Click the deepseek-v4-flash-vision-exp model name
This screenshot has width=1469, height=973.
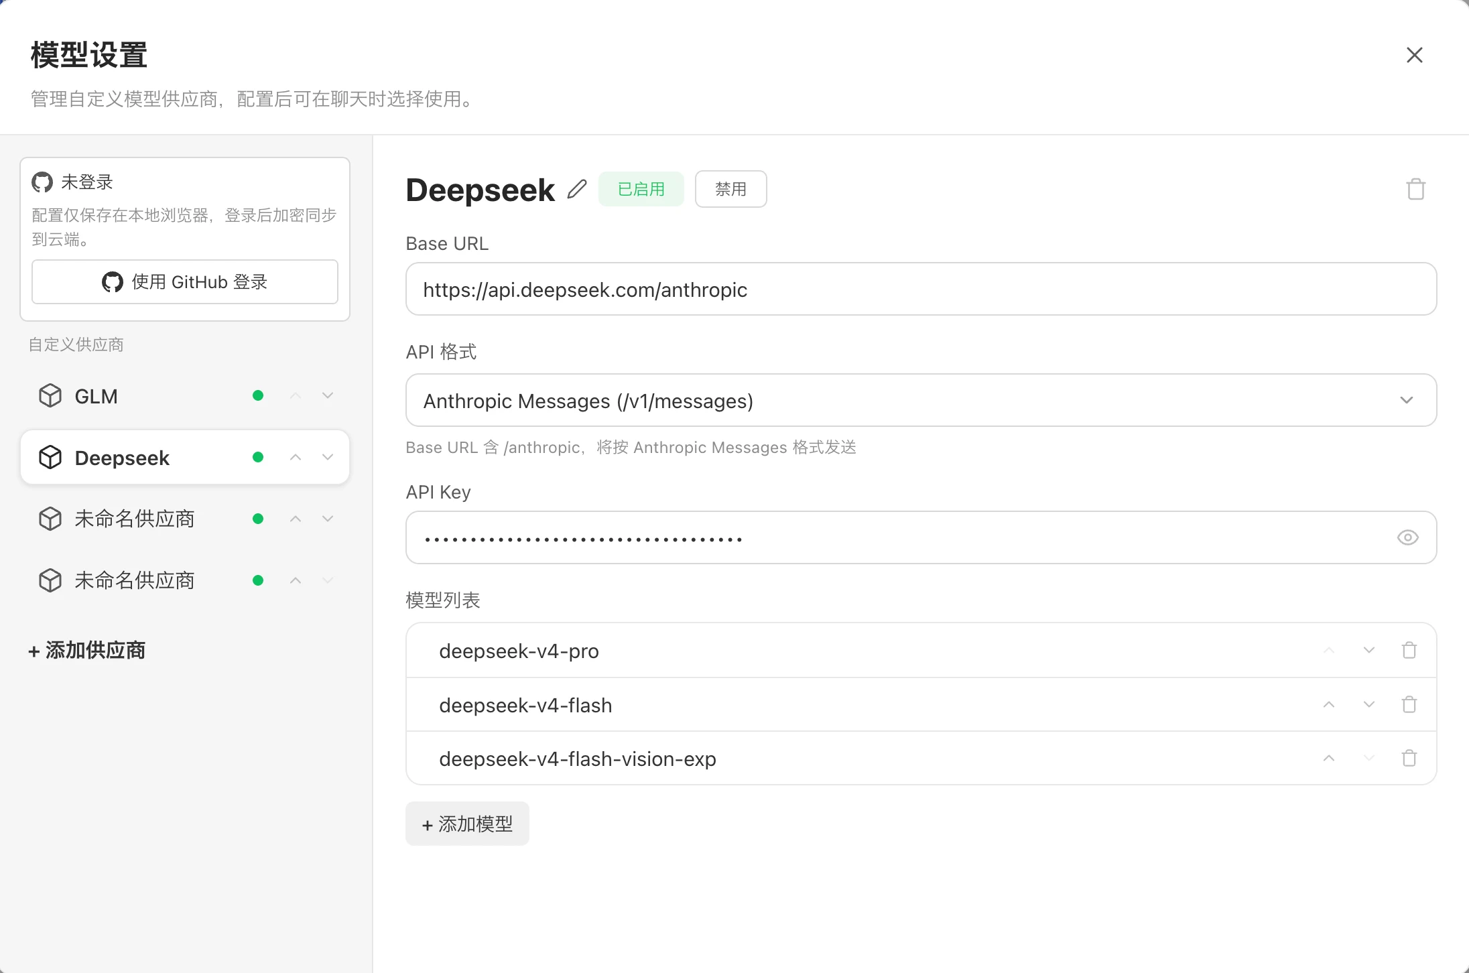tap(578, 759)
